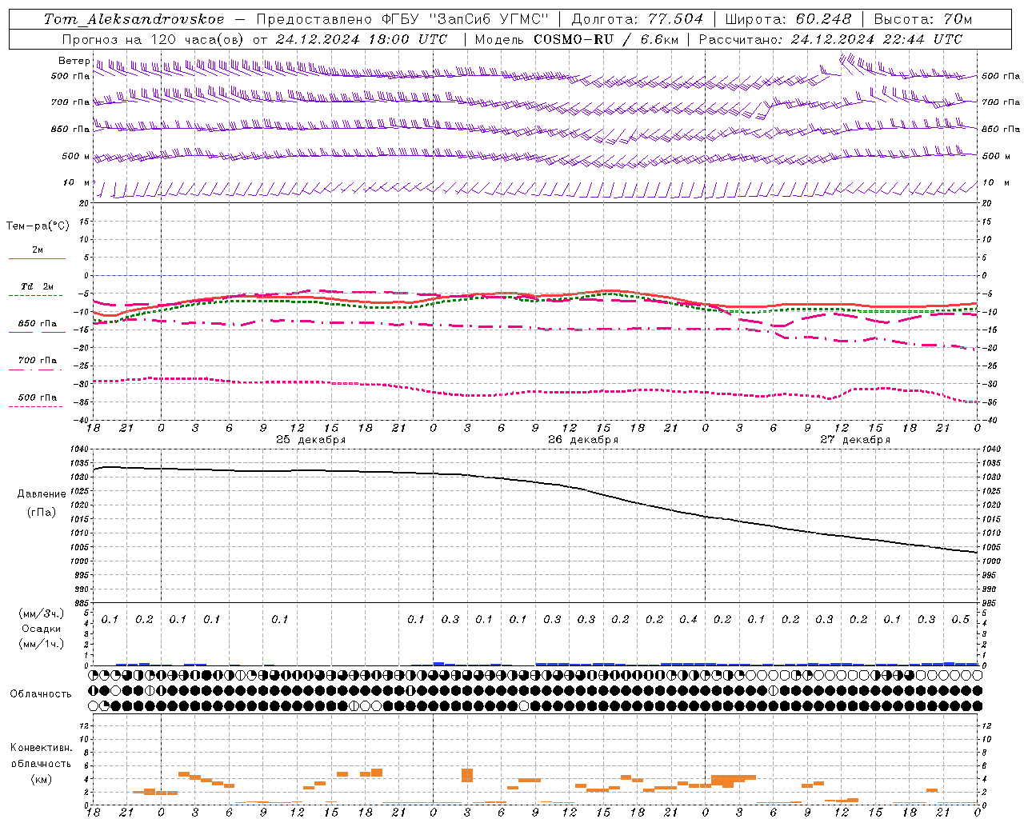Click the forecast length Прогноз на 120 часа(ов)
The image size is (1024, 819).
click(x=154, y=39)
